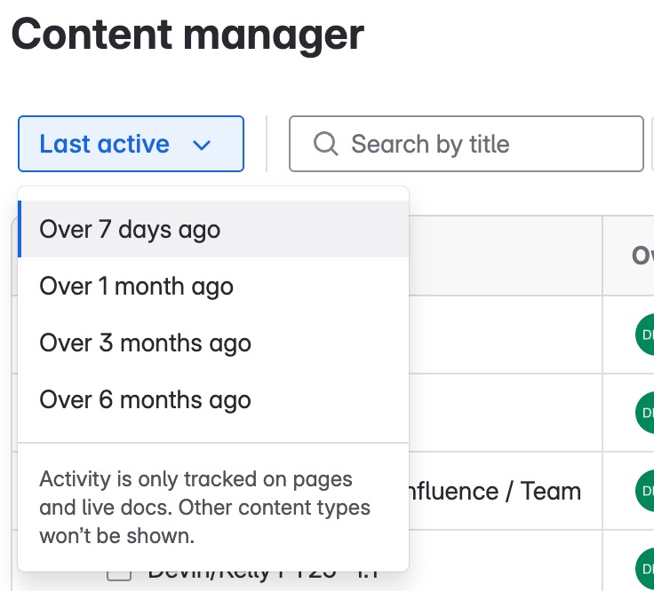The width and height of the screenshot is (654, 591).
Task: Click the first green owner avatar
Action: (645, 335)
